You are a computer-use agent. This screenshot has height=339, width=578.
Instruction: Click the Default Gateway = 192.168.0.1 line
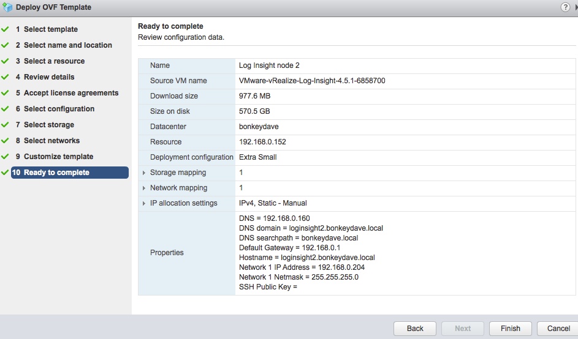289,248
